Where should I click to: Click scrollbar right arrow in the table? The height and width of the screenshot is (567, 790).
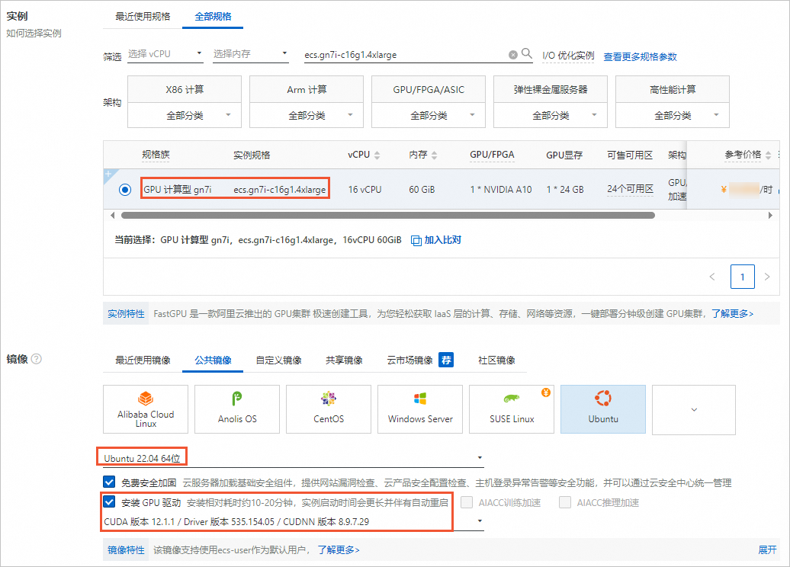[770, 215]
